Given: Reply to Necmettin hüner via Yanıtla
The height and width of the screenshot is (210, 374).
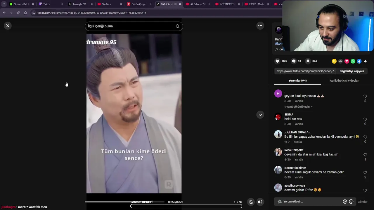Looking at the screenshot, I should click(x=299, y=177).
